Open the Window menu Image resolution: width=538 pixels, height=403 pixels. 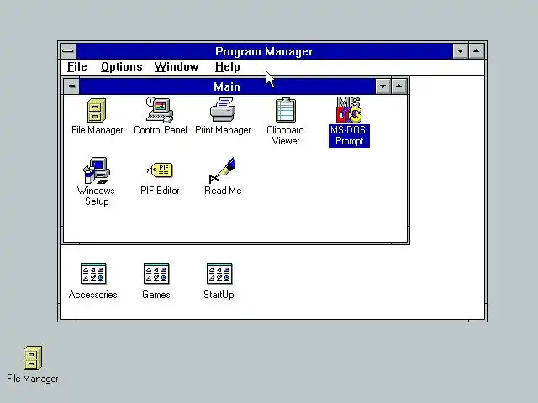pos(177,66)
